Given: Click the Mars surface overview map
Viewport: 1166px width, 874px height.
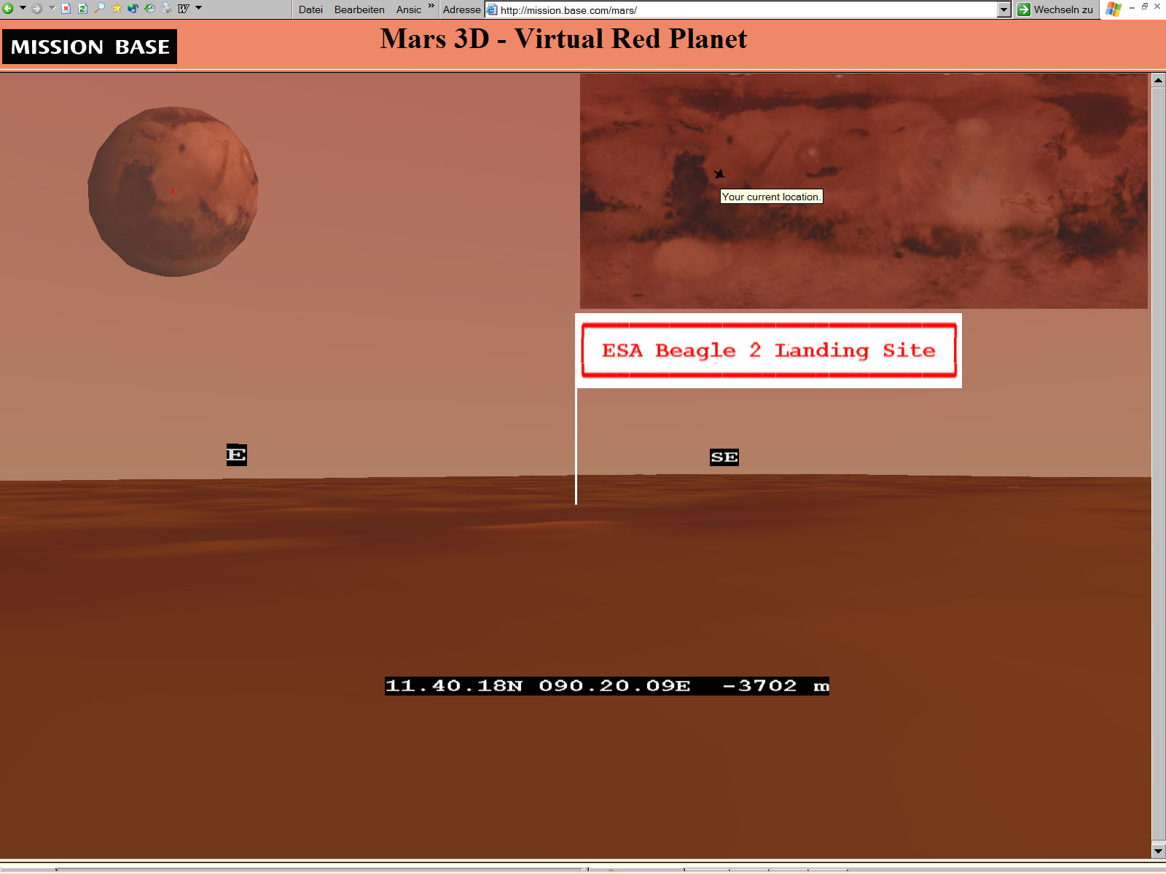Looking at the screenshot, I should coord(864,191).
